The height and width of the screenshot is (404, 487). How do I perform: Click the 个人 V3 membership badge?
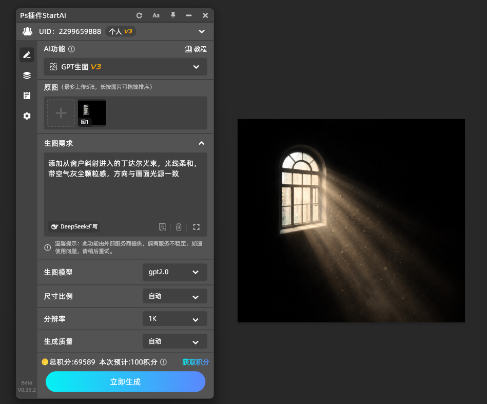coord(121,31)
